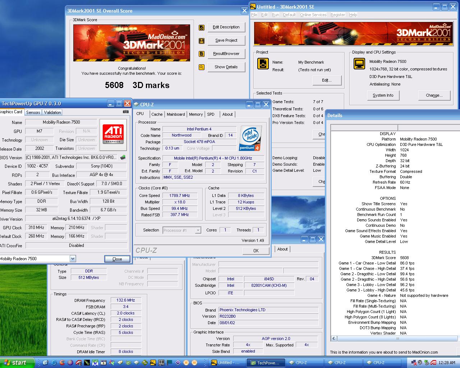Click the left arrow of Details horizontal scrollbar
Image resolution: width=460 pixels, height=368 pixels.
(x=334, y=338)
